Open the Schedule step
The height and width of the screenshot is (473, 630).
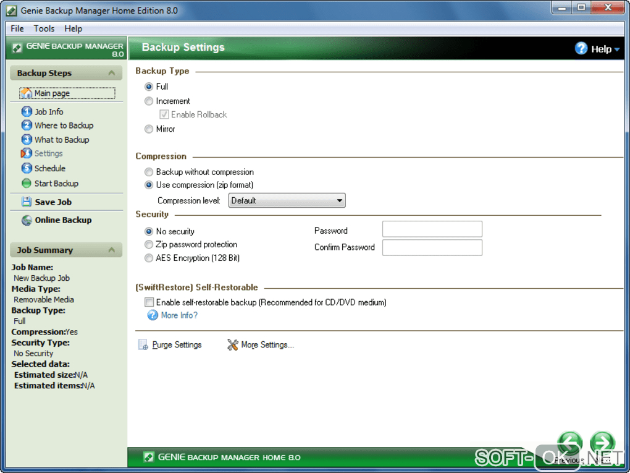pos(50,169)
